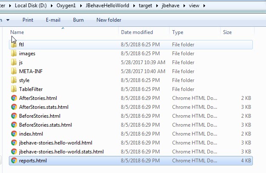Viewport: 266px width, 173px height.
Task: Expand breadcrumb arrow after Local Disk (D:)
Action: coord(52,6)
